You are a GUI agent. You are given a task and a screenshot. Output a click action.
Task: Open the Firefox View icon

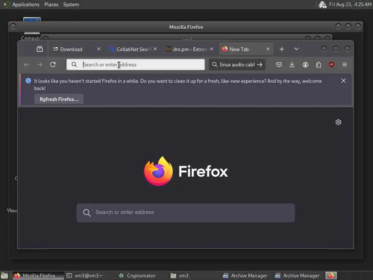pyautogui.click(x=39, y=49)
